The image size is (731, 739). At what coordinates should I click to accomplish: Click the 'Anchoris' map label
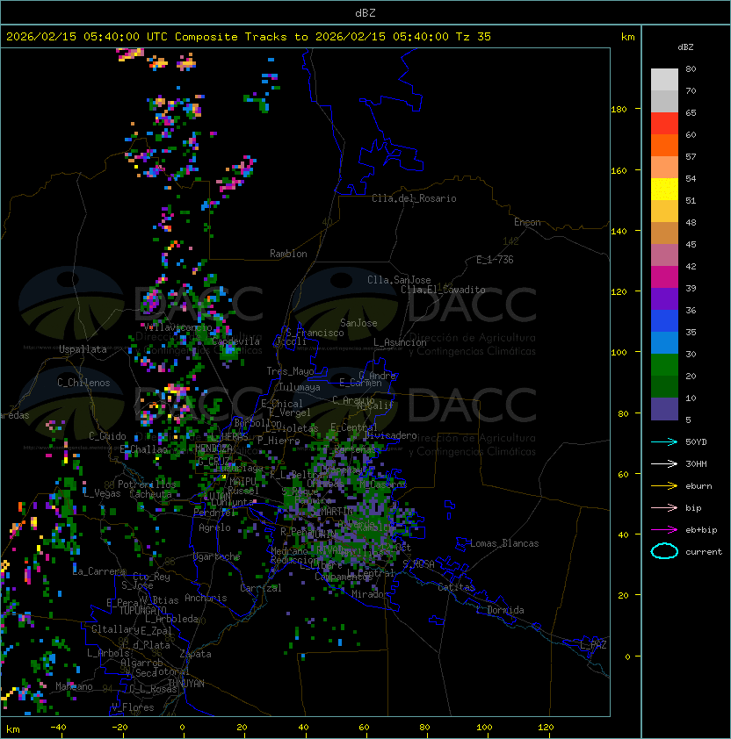pyautogui.click(x=206, y=598)
